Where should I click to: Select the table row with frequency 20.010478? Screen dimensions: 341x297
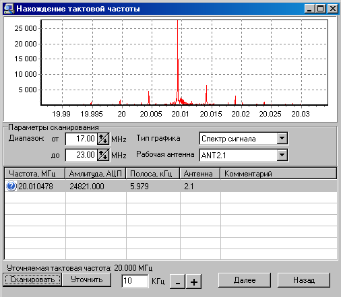170,186
